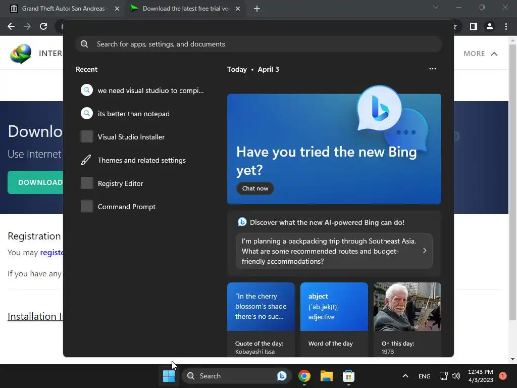517x388 pixels.
Task: Click the green DOWNLOAD button on webpage
Action: click(35, 182)
